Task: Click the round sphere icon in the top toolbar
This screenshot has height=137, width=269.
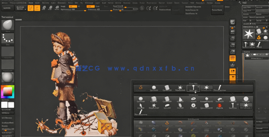Action: [x=142, y=8]
